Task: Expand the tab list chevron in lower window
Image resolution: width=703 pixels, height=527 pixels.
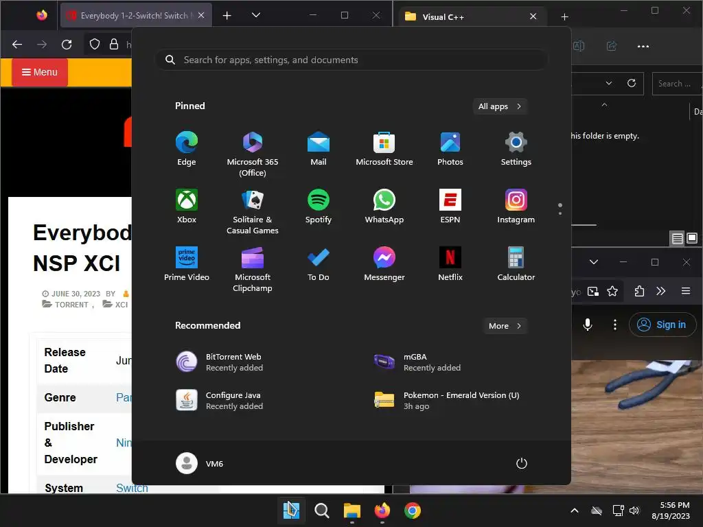Action: (594, 262)
